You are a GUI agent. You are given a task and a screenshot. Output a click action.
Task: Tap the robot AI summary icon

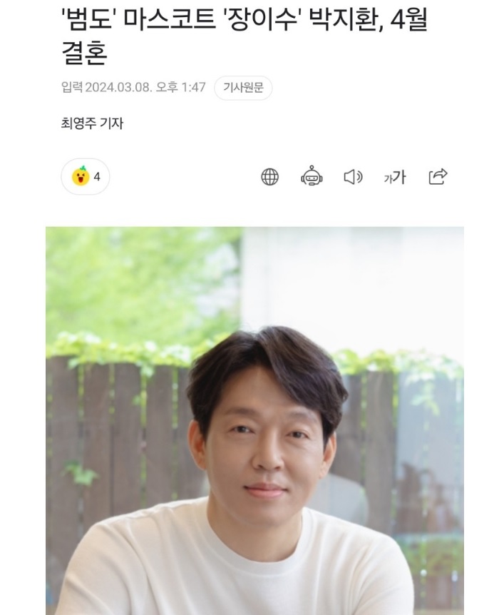point(312,176)
